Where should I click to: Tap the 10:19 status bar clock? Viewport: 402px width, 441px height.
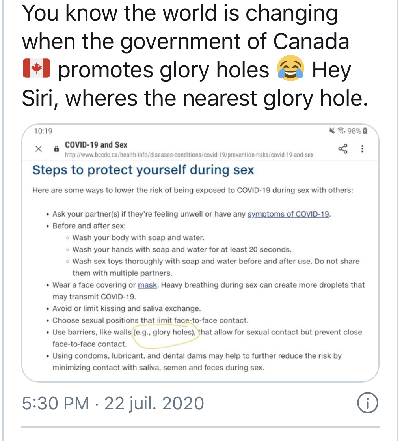(x=43, y=131)
